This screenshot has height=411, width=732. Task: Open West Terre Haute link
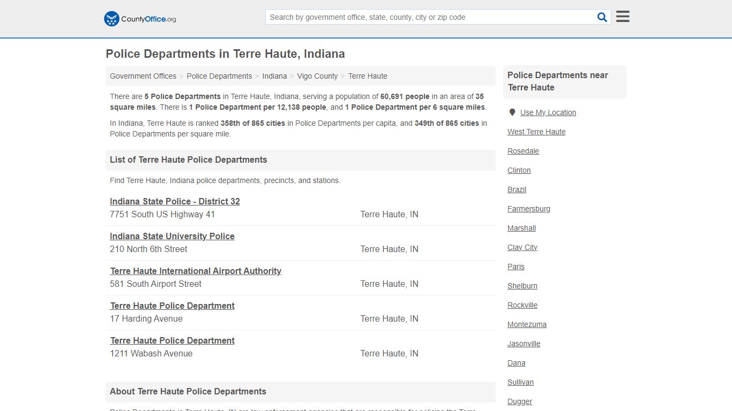[536, 132]
